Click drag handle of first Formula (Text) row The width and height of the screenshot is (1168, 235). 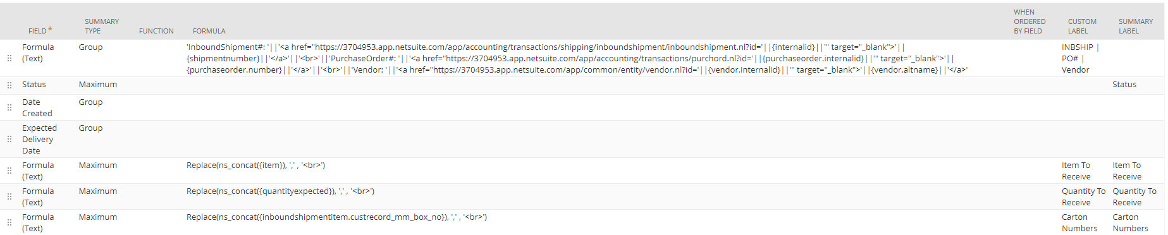(9, 58)
